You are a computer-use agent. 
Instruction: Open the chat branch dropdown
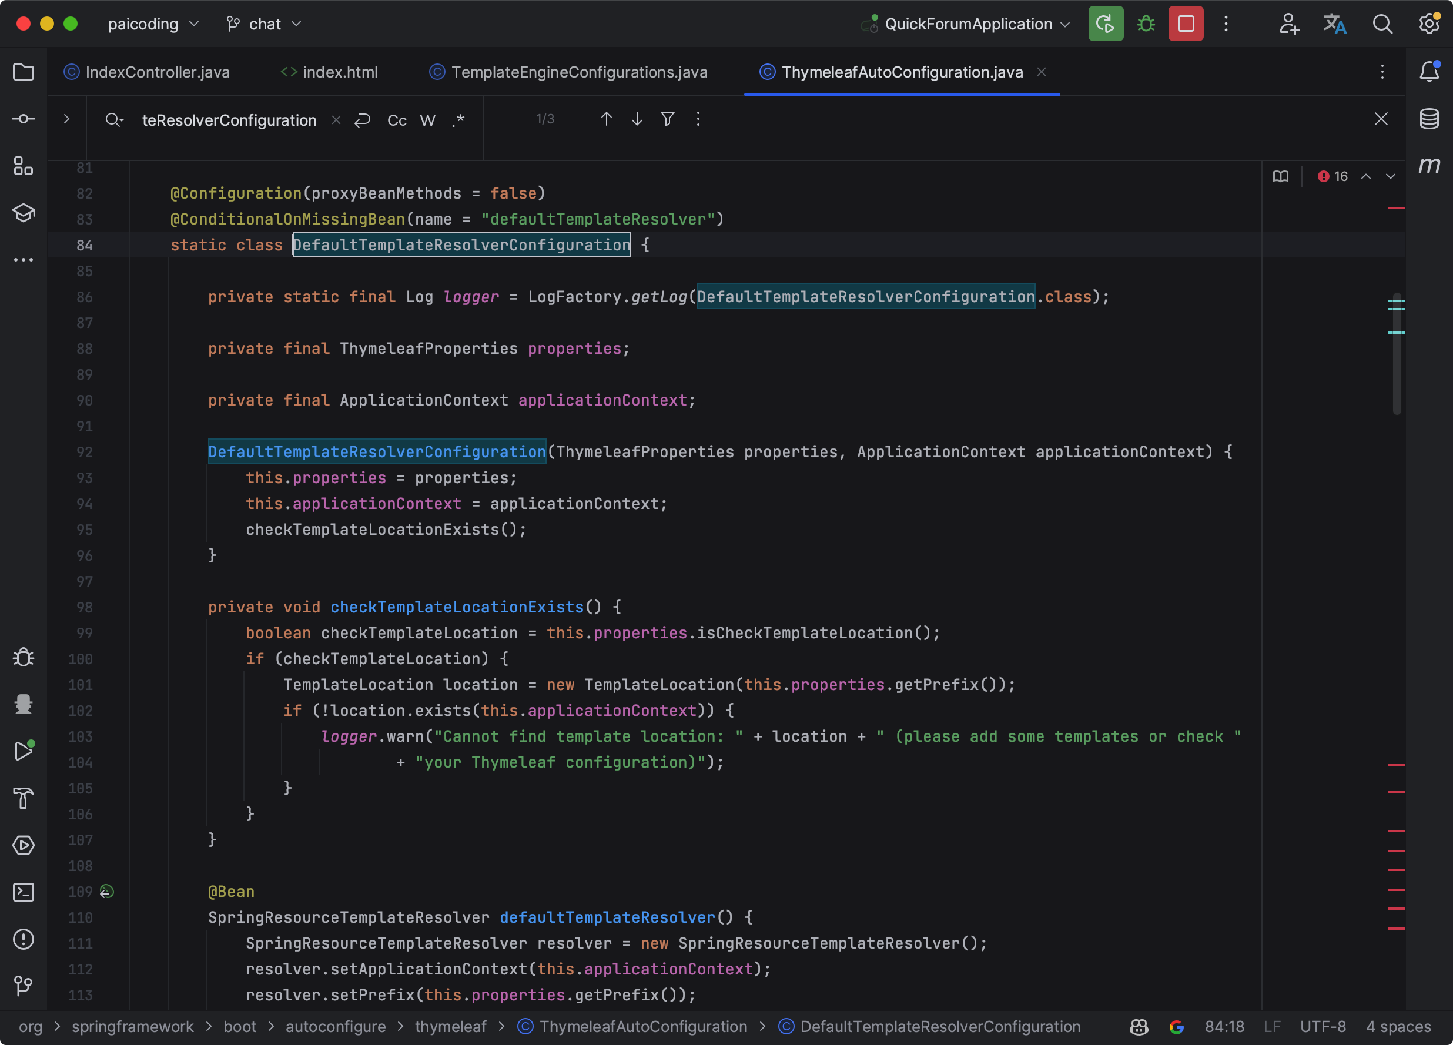tap(264, 24)
